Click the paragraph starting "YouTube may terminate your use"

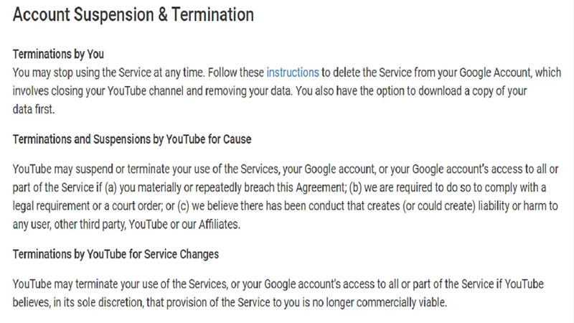tap(278, 294)
